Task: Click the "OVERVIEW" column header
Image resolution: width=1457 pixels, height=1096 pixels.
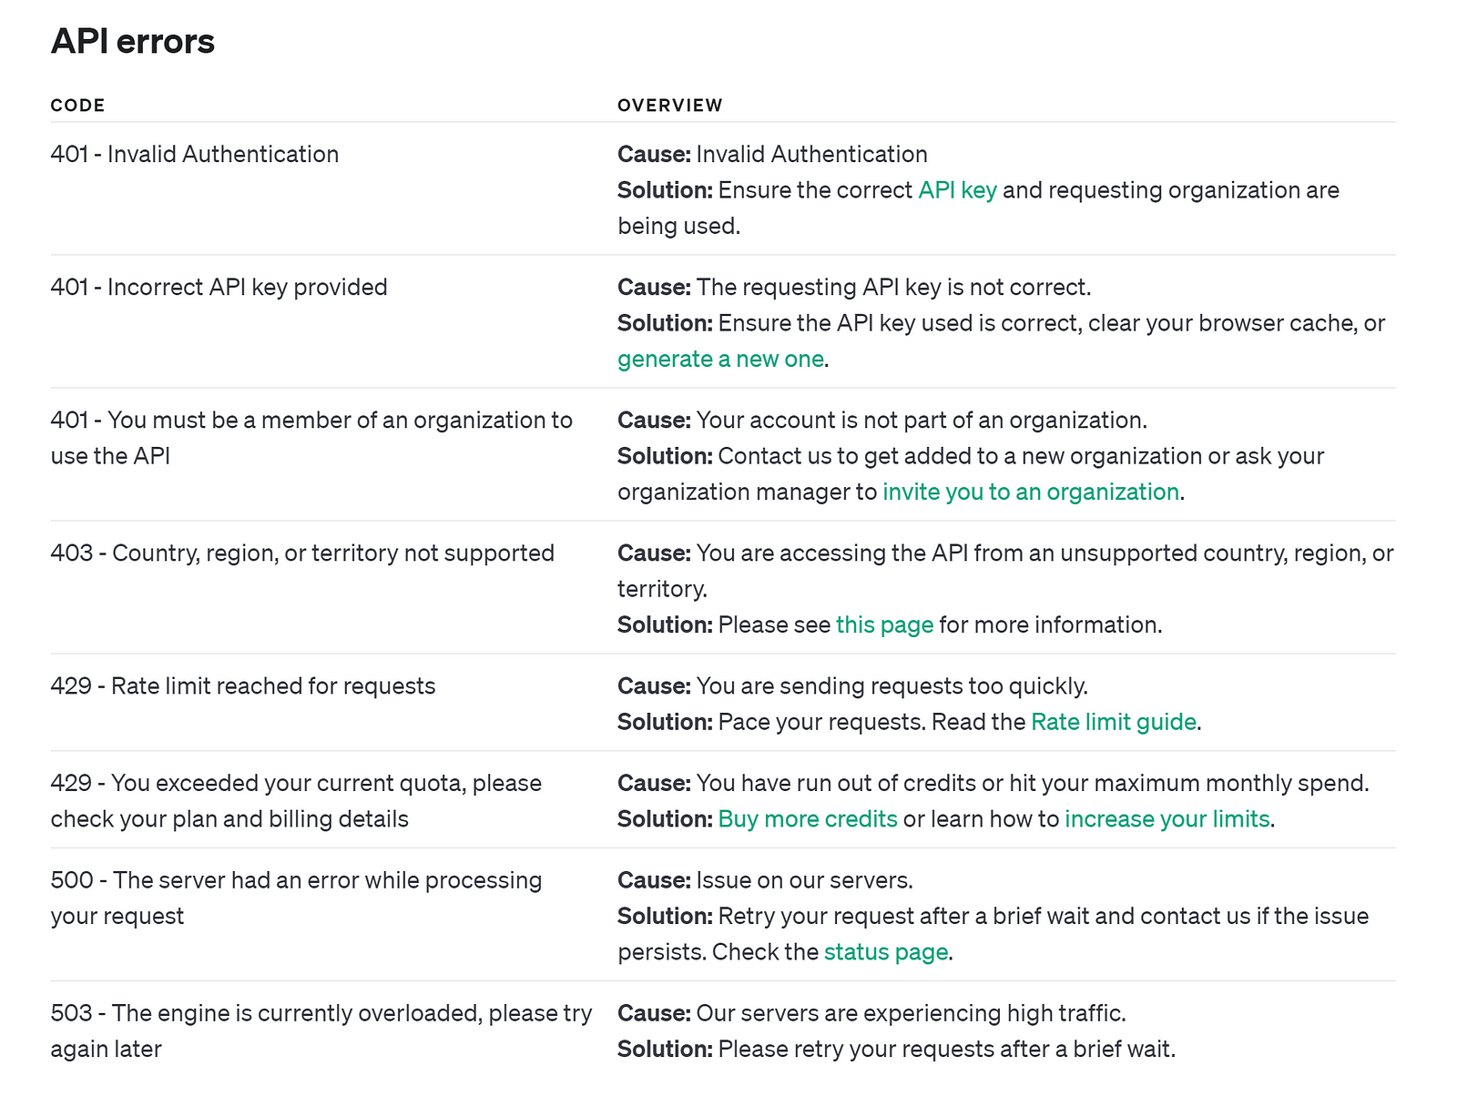Action: coord(669,106)
